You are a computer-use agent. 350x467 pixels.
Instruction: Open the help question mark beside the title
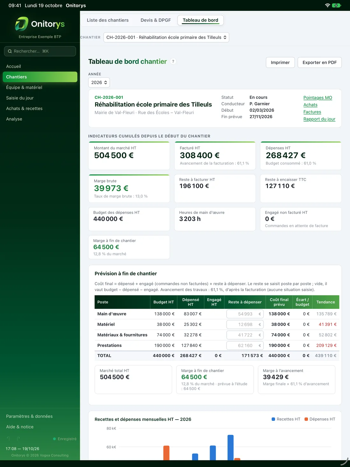[x=173, y=61]
